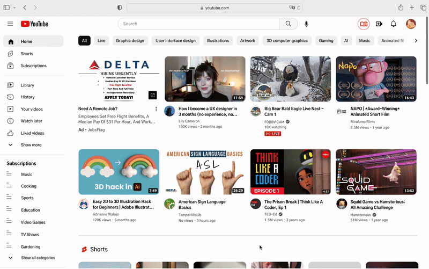The height and width of the screenshot is (269, 429).
Task: Click the Home icon in the YouTube sidebar
Action: [11, 42]
